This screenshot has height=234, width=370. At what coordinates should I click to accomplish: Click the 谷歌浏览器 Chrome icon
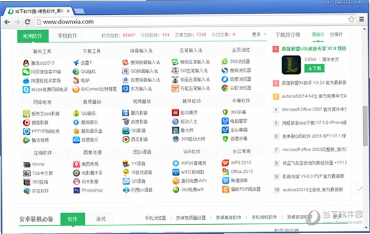[x=225, y=88]
